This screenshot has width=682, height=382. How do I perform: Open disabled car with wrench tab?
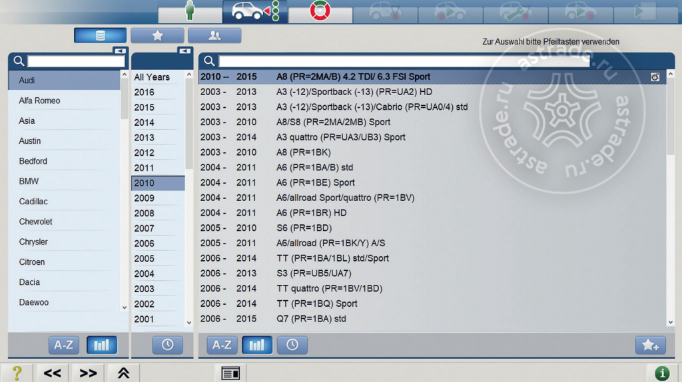point(515,11)
